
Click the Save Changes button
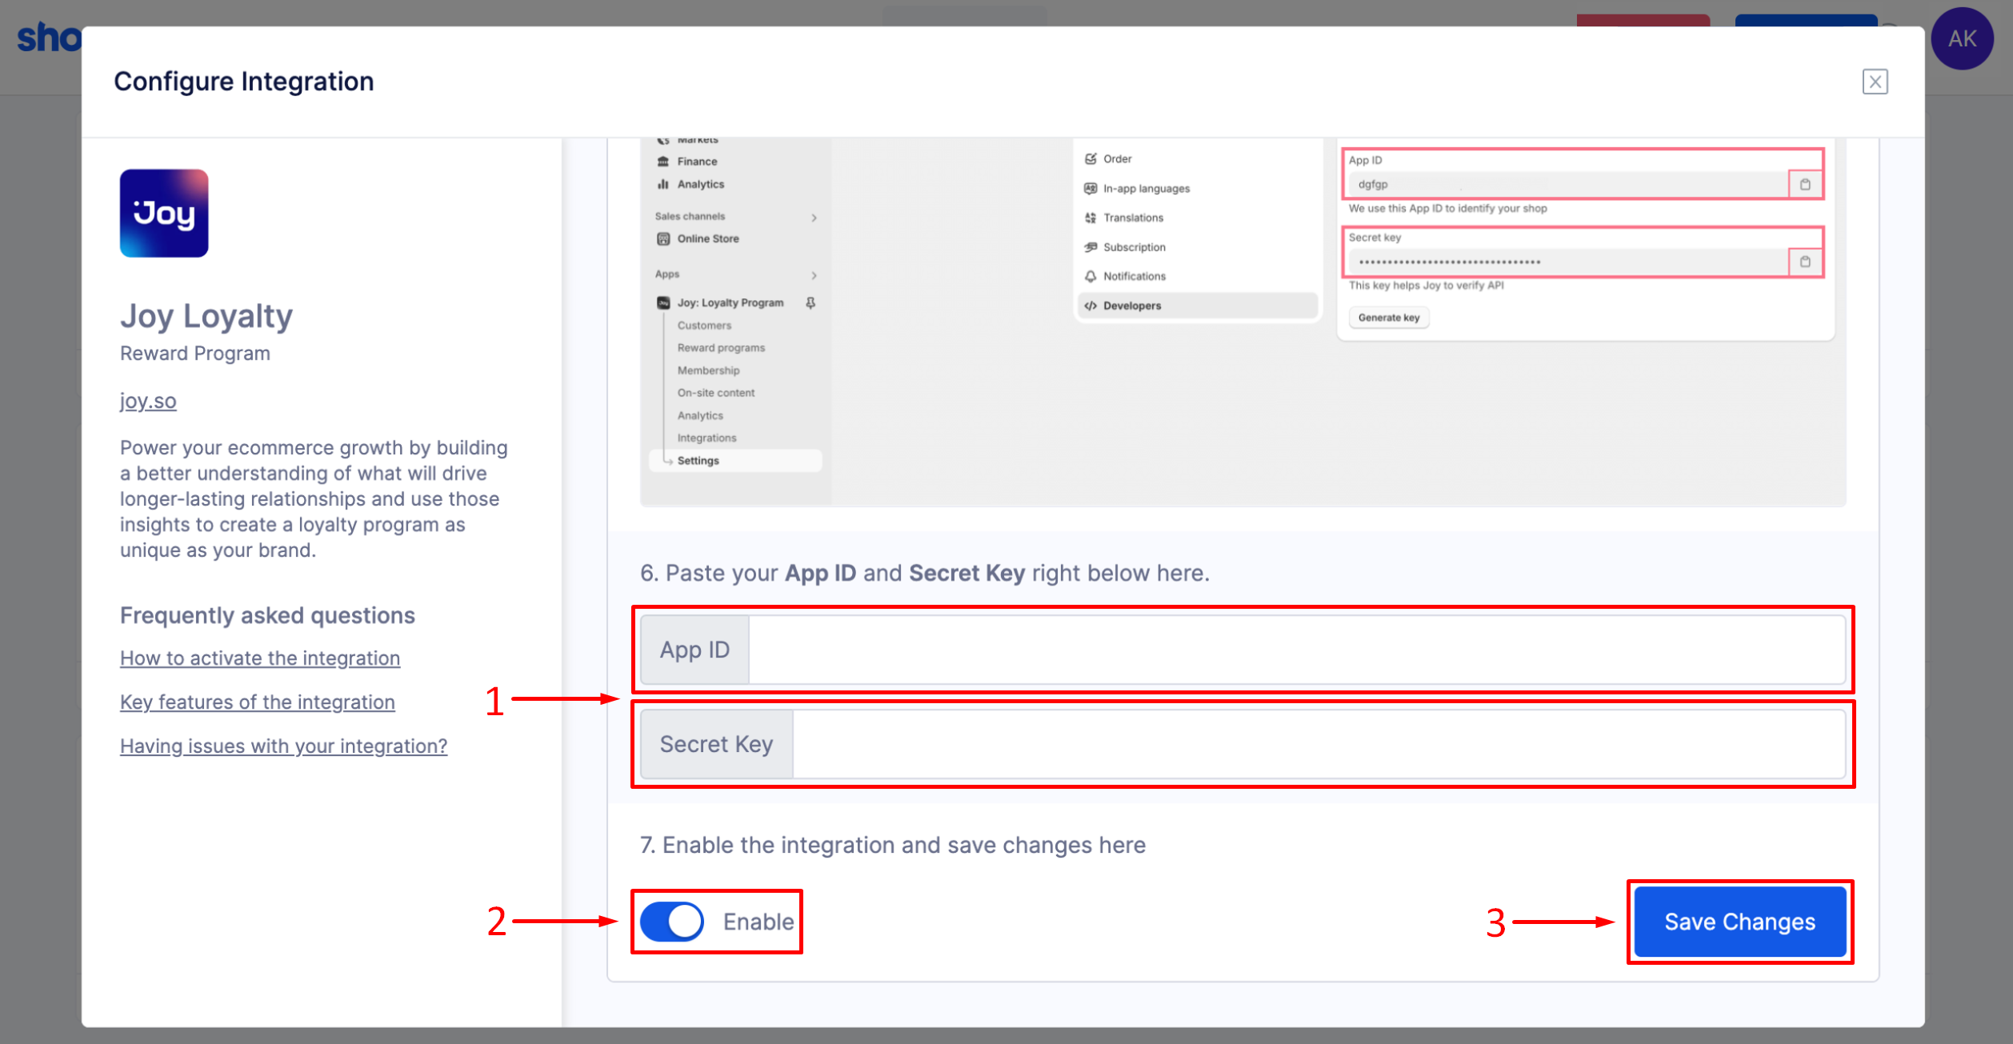tap(1739, 922)
